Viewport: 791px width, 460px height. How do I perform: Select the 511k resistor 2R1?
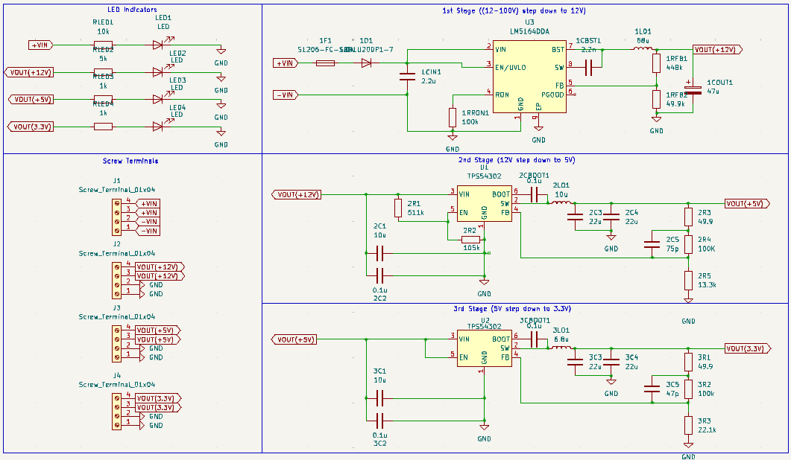[398, 207]
